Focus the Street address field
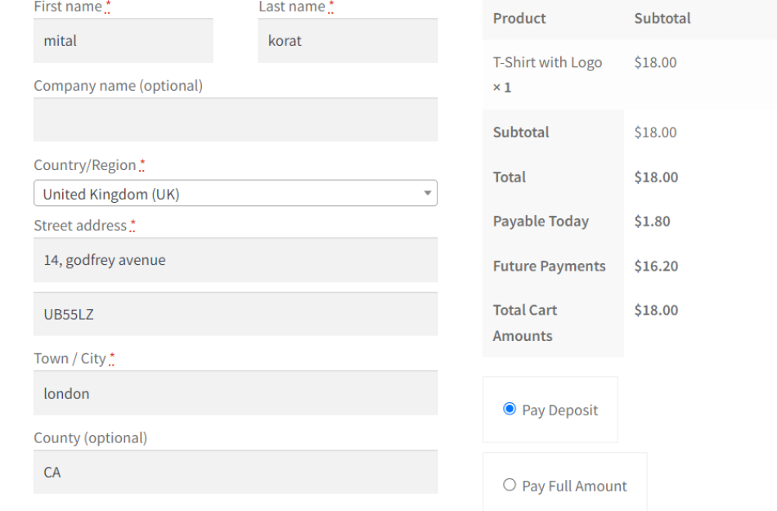This screenshot has height=511, width=777. 236,259
